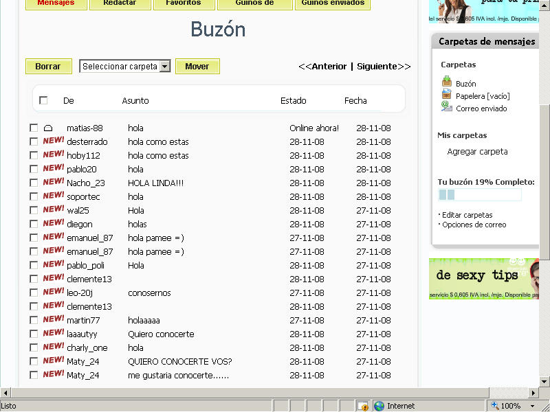Check the box for diegon message
The width and height of the screenshot is (550, 412).
[34, 224]
